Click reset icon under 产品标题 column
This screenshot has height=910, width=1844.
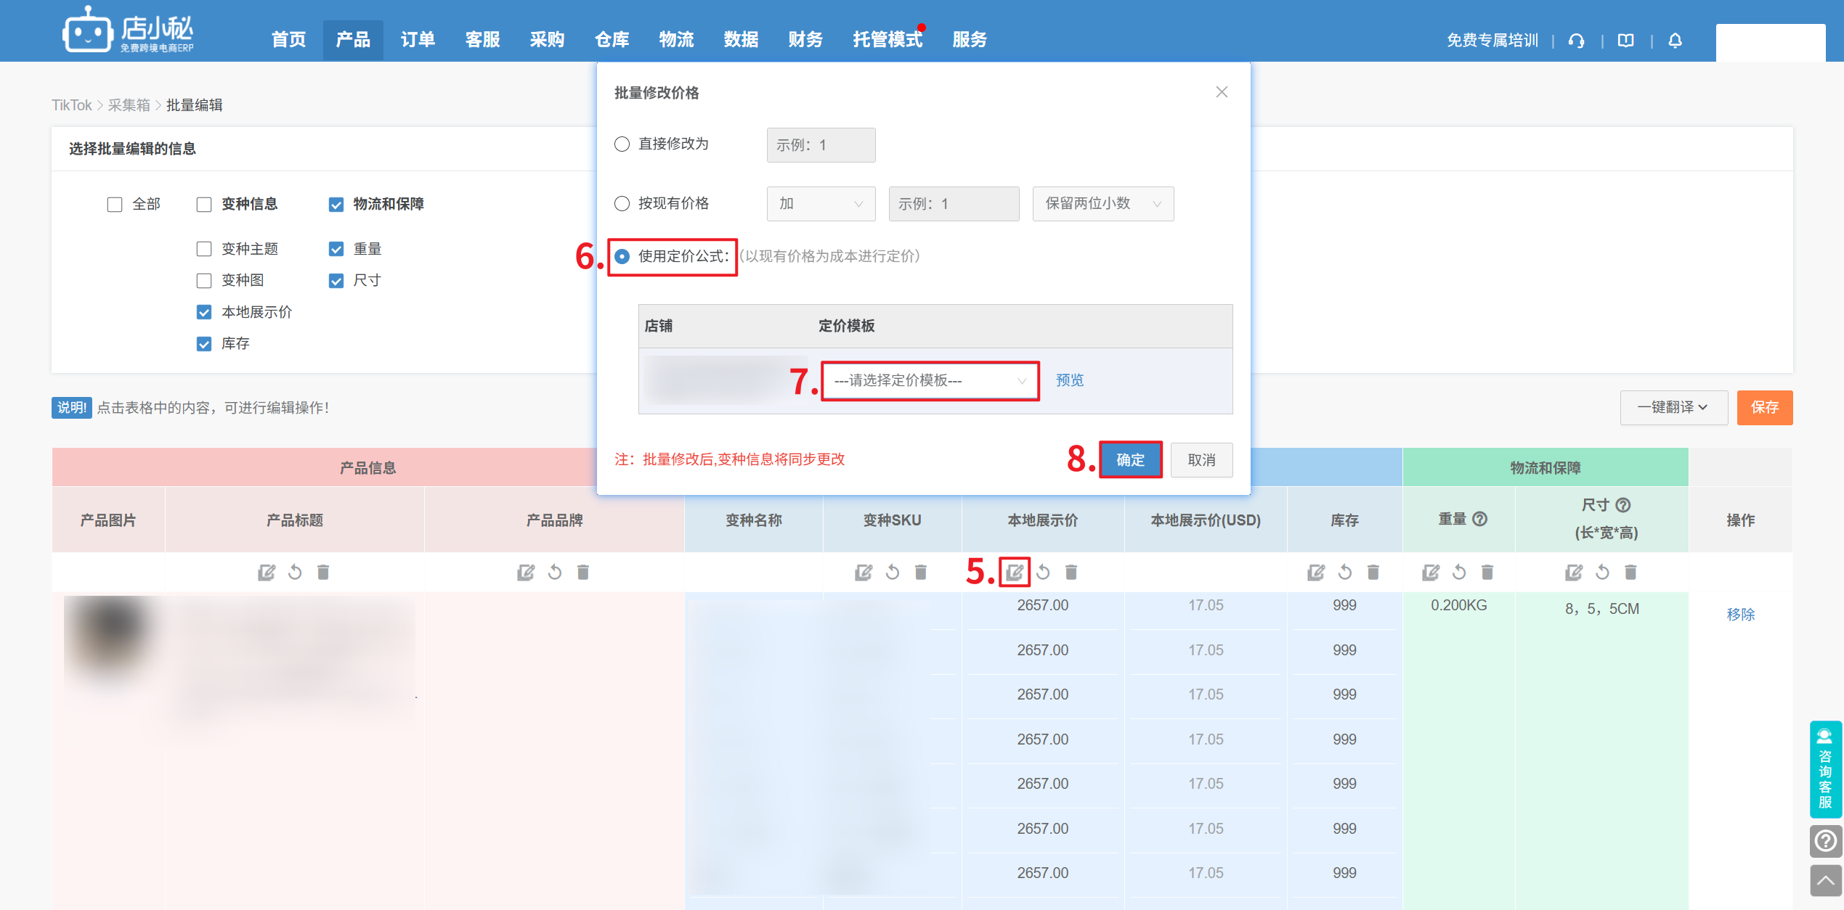pos(295,573)
